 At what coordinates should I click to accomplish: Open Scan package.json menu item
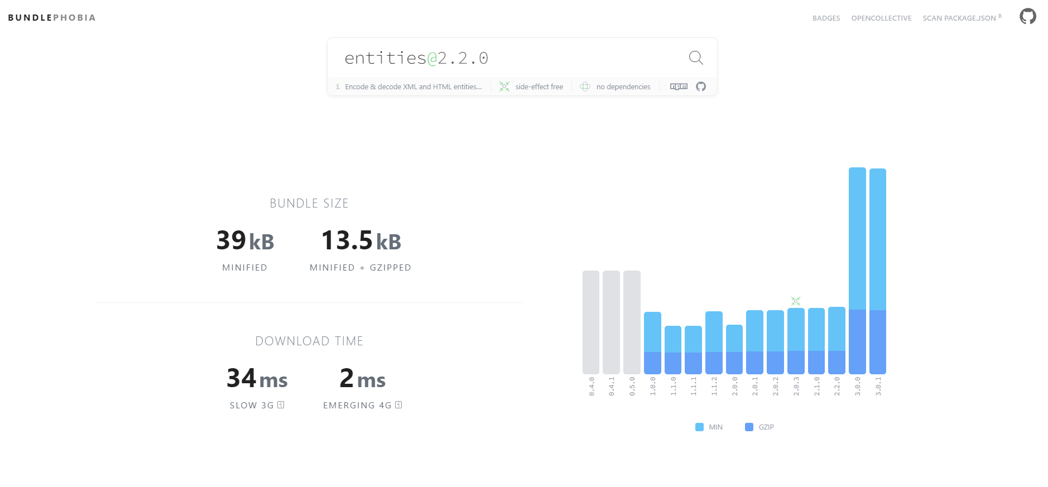coord(962,18)
